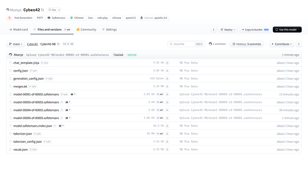Open generation_config.json
308x170 pixels.
click(29, 78)
